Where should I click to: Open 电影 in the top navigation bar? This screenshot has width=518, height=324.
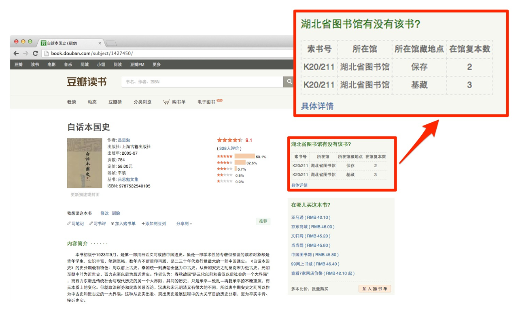pos(51,64)
